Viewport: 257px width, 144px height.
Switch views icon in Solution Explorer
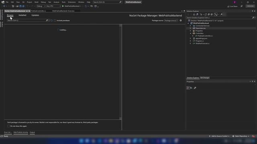pyautogui.click(x=197, y=14)
